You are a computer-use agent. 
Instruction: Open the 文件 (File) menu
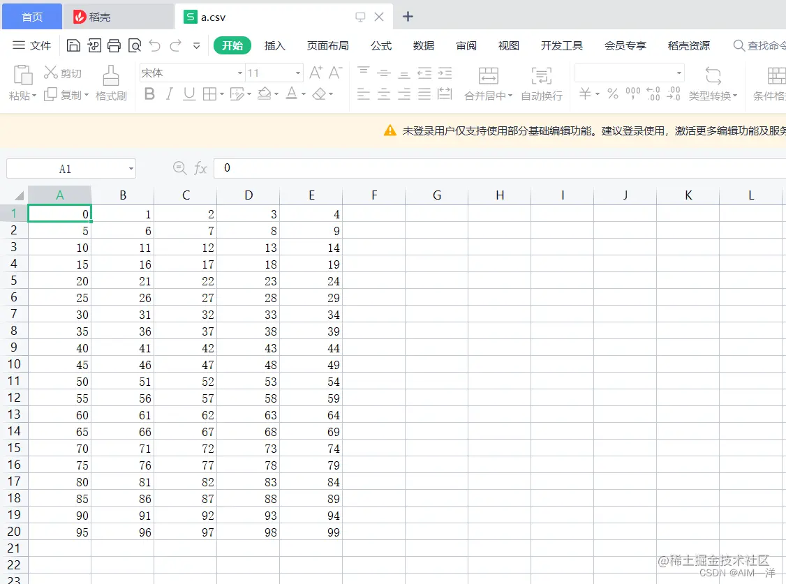(x=31, y=45)
